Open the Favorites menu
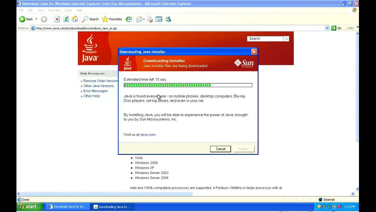 pos(54,10)
